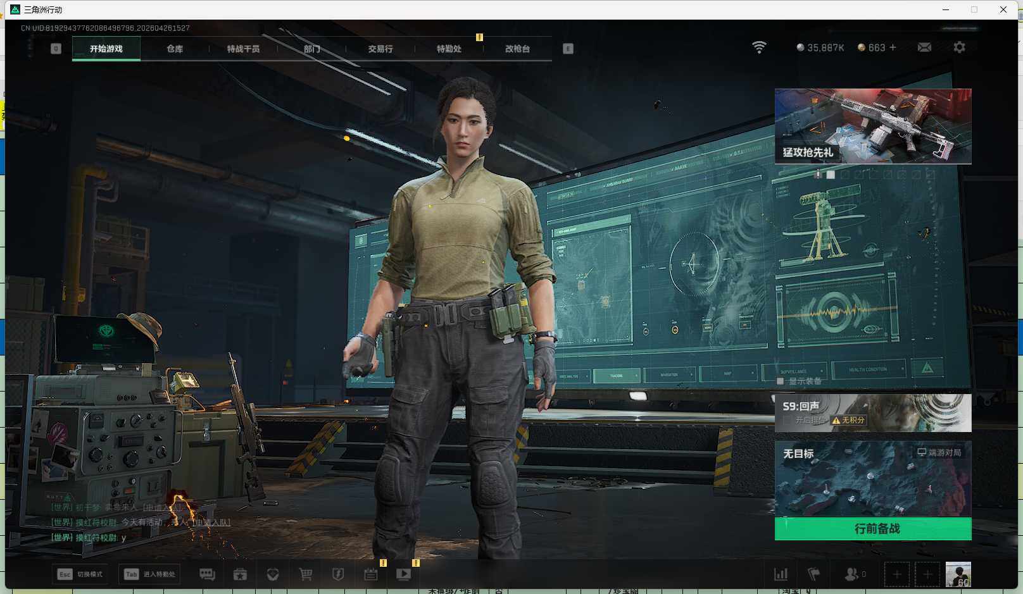Switch to the 改枪台 tab
This screenshot has width=1023, height=594.
[517, 49]
